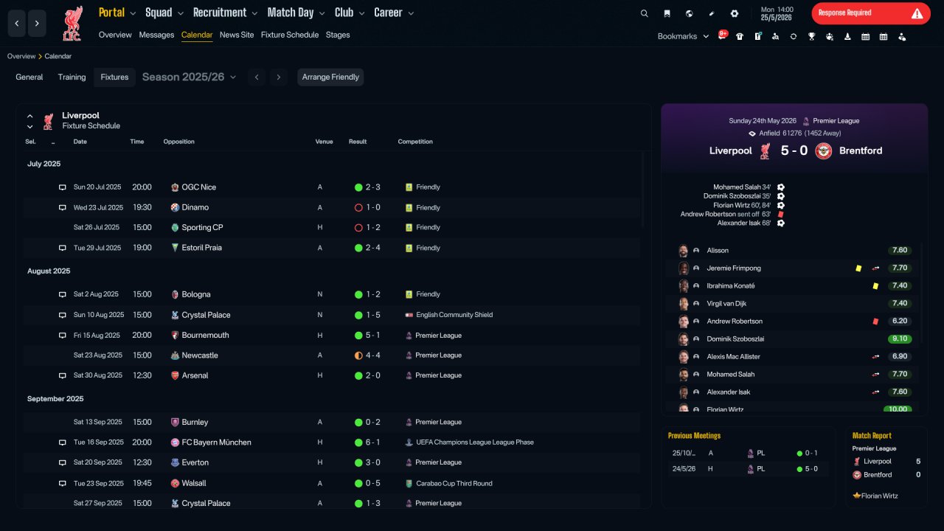Select the Walsall Carabao Cup fixture

(x=332, y=483)
